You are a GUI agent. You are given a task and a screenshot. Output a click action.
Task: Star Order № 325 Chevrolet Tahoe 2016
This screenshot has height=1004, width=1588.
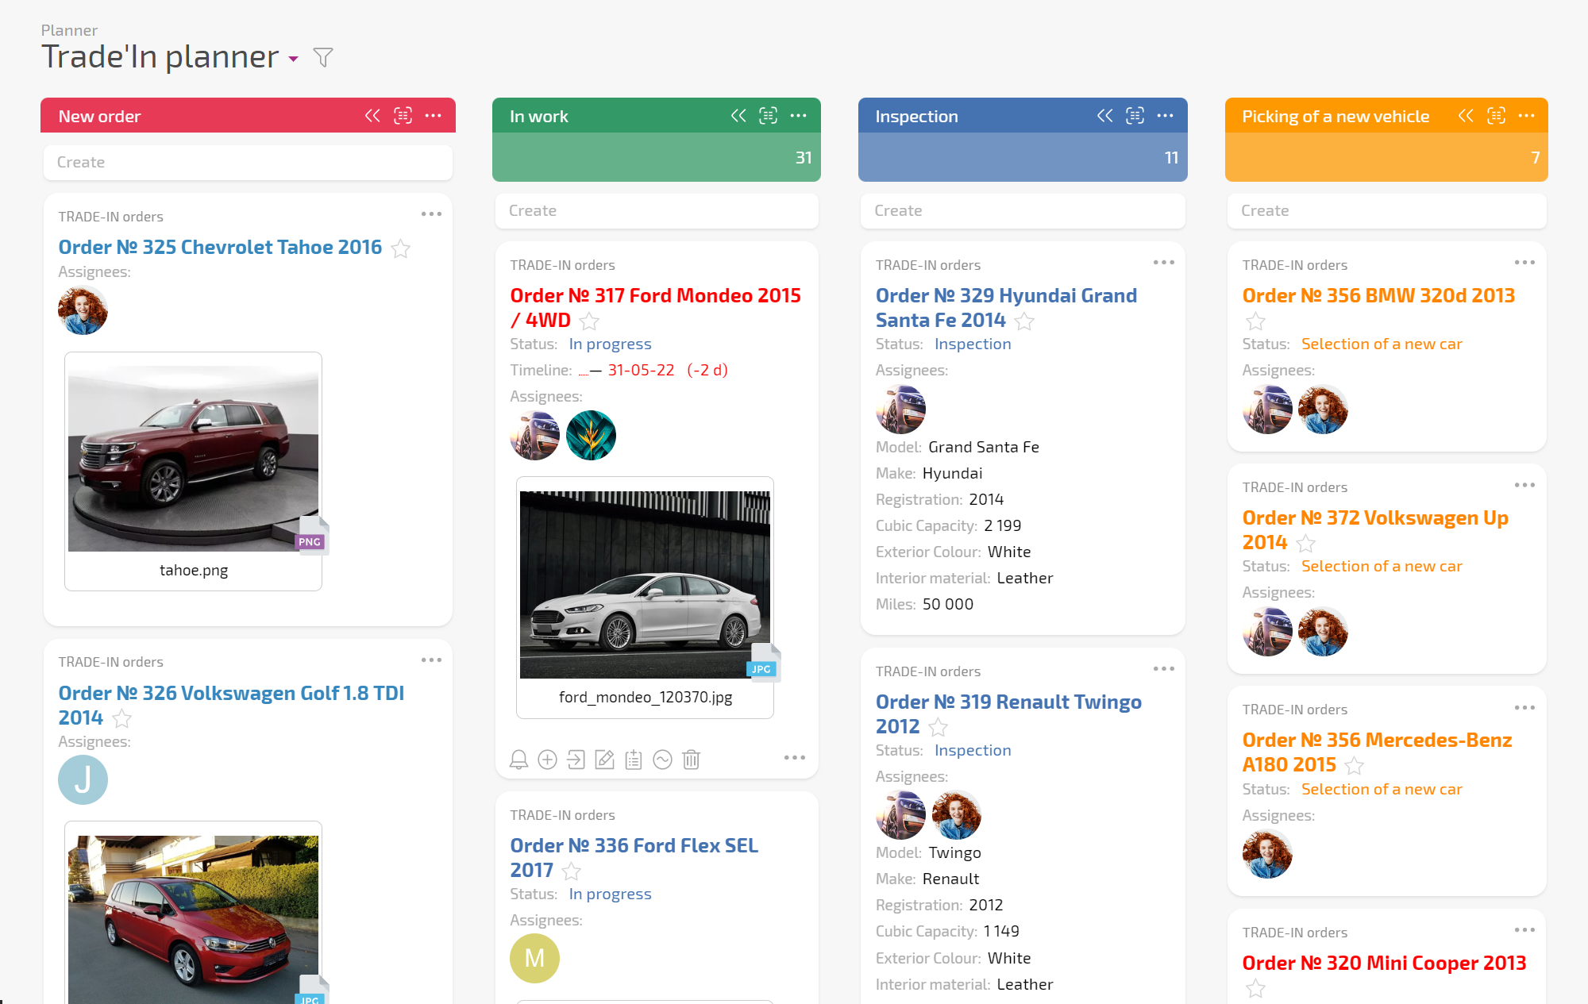coord(400,248)
